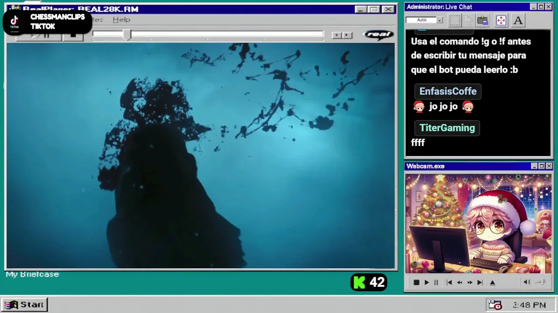The image size is (558, 313).
Task: Maximize the Webcam.exe window
Action: click(541, 166)
